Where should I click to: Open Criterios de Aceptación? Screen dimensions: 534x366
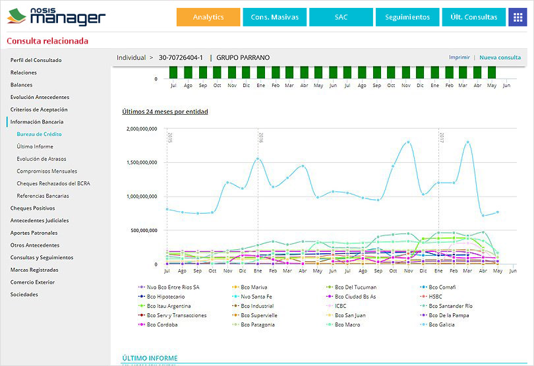tap(39, 109)
